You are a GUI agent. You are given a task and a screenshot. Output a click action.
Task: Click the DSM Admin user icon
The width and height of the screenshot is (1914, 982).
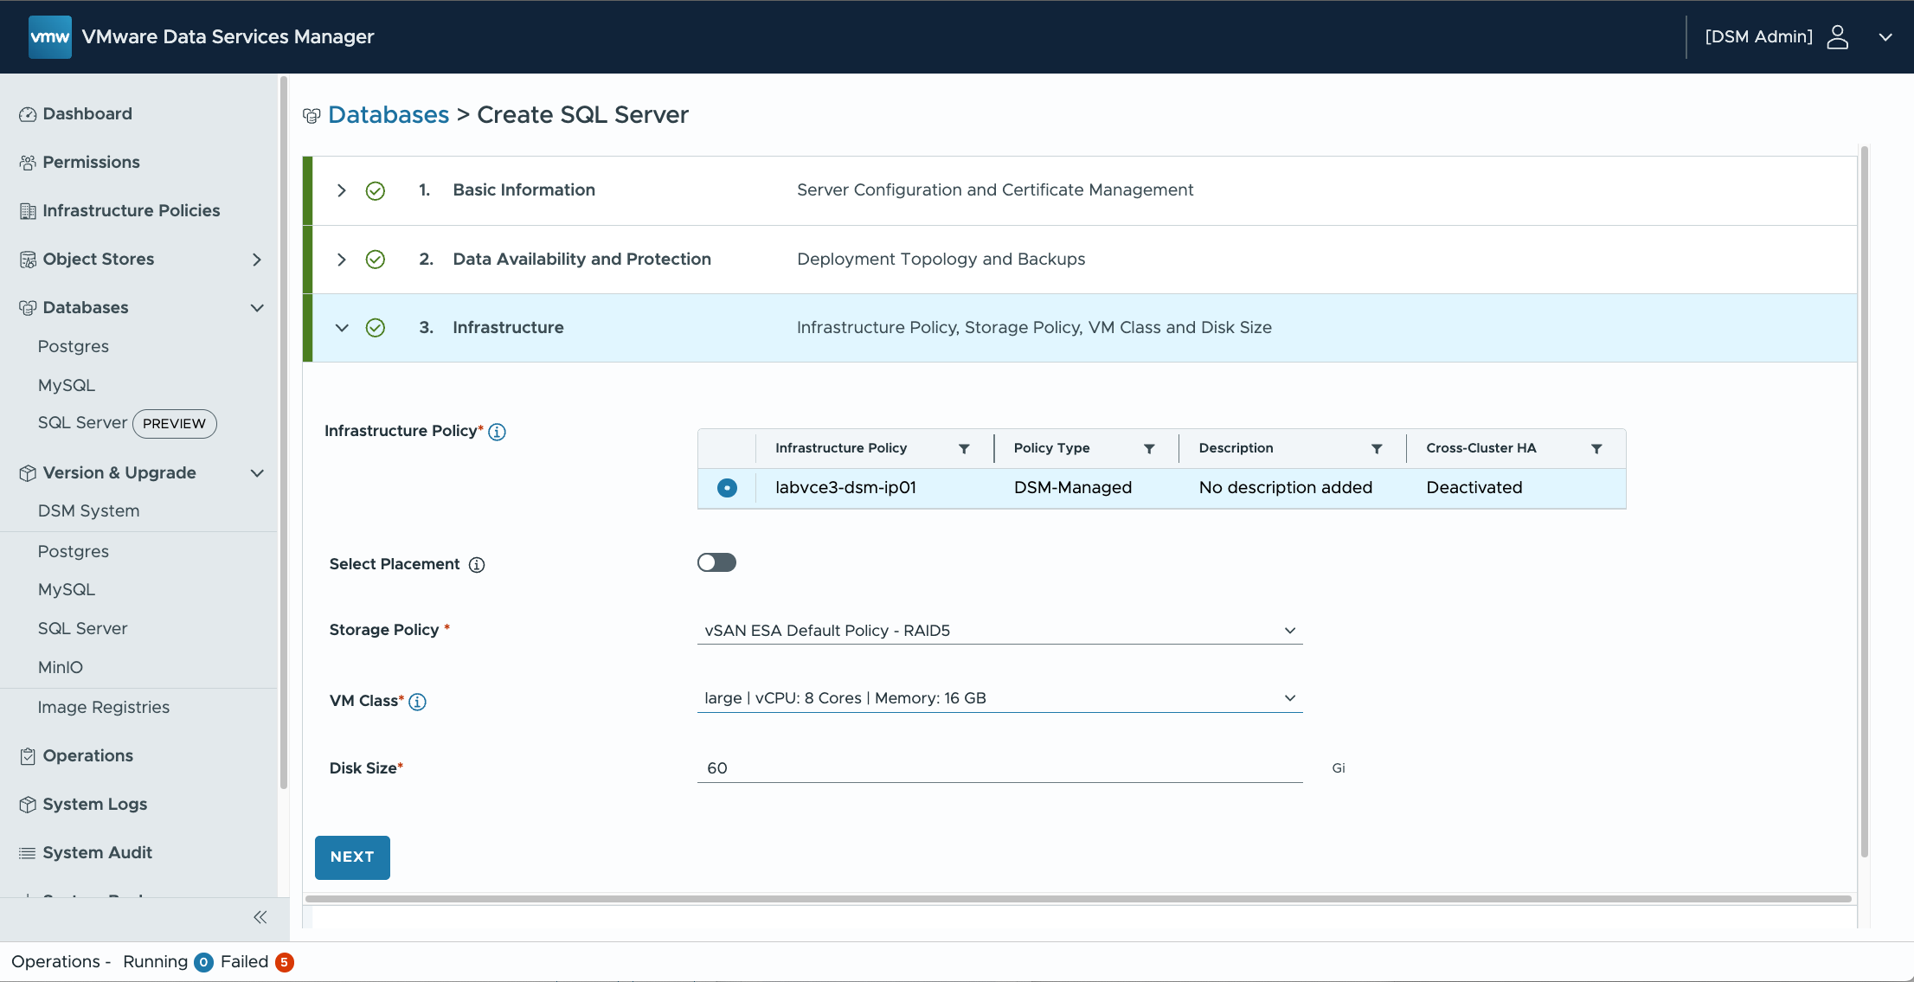pos(1837,36)
